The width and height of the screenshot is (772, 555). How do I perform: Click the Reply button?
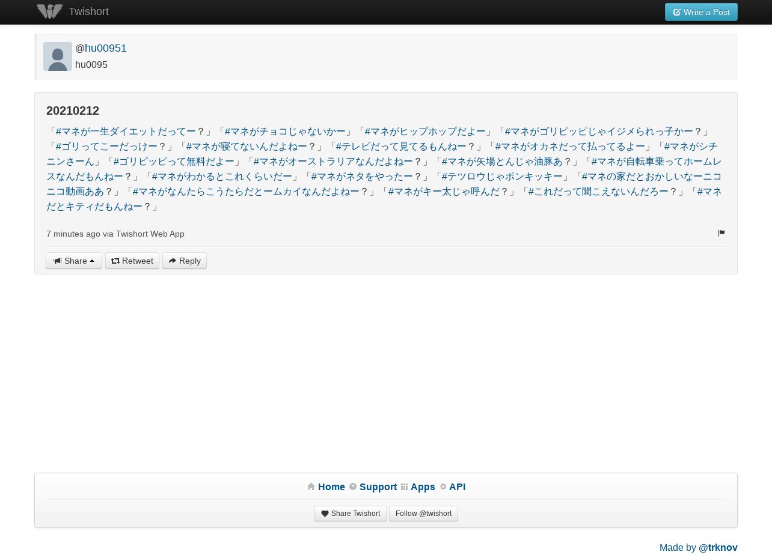[185, 261]
